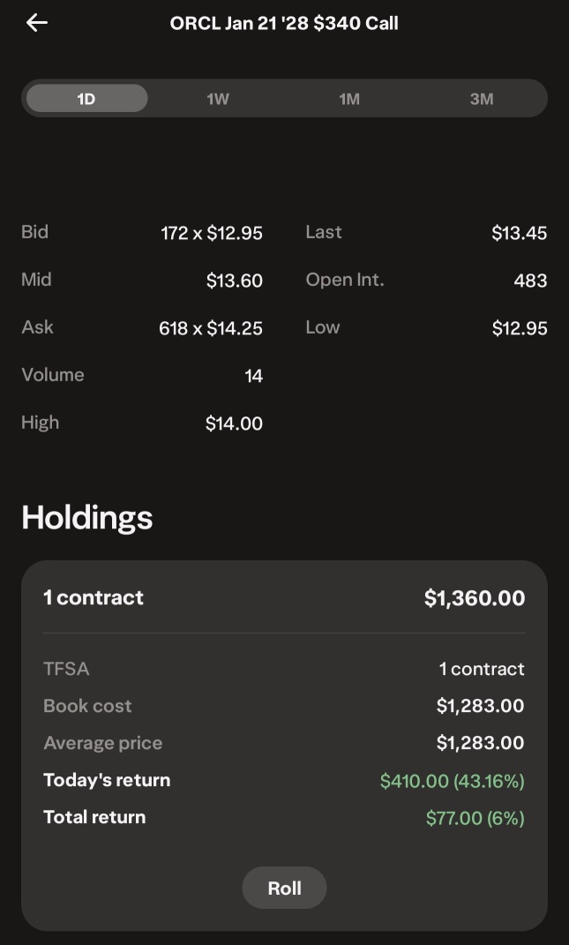Tap the Bid value 172 x $12.95
The height and width of the screenshot is (945, 569).
[x=212, y=233]
